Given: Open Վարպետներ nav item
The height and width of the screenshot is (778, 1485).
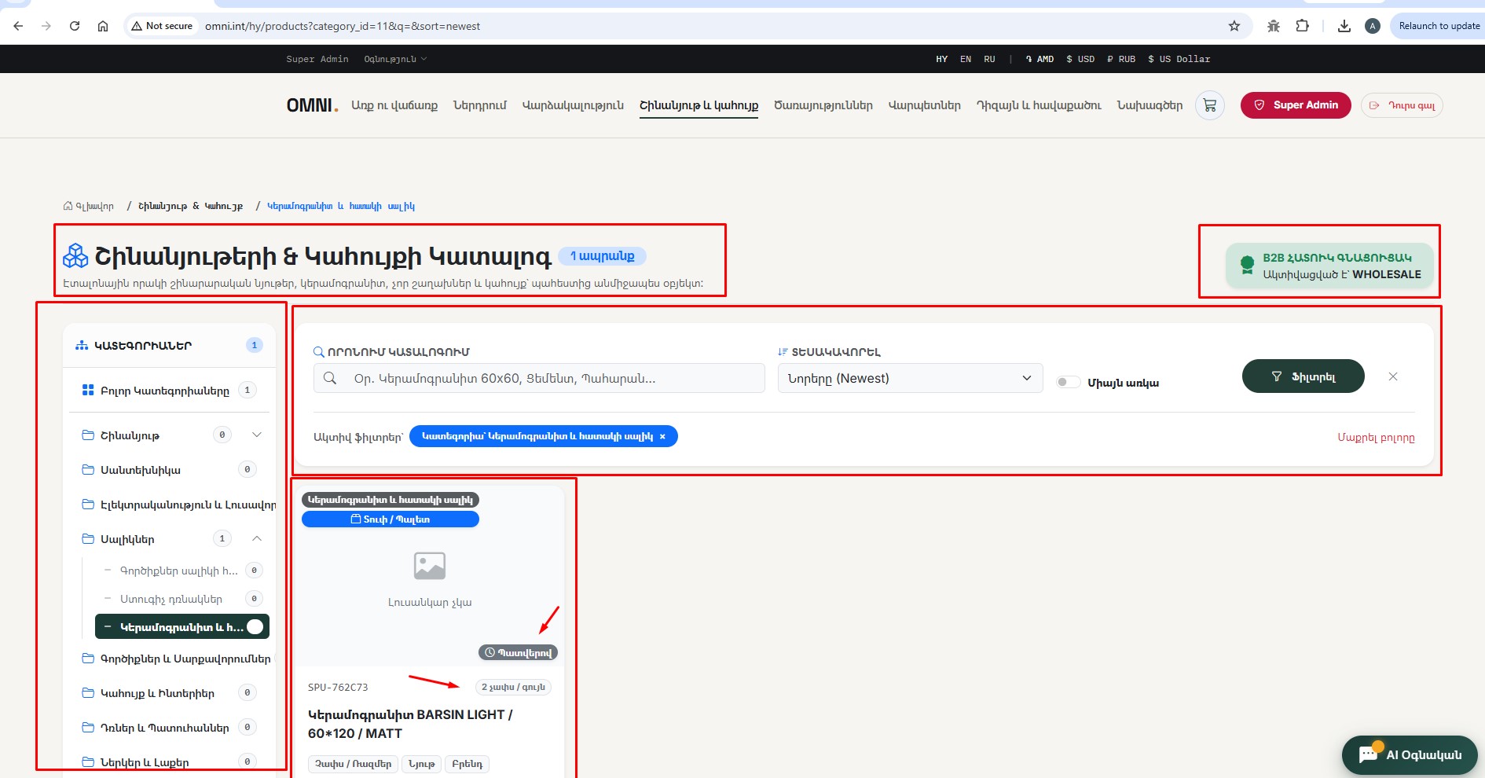Looking at the screenshot, I should coord(924,105).
